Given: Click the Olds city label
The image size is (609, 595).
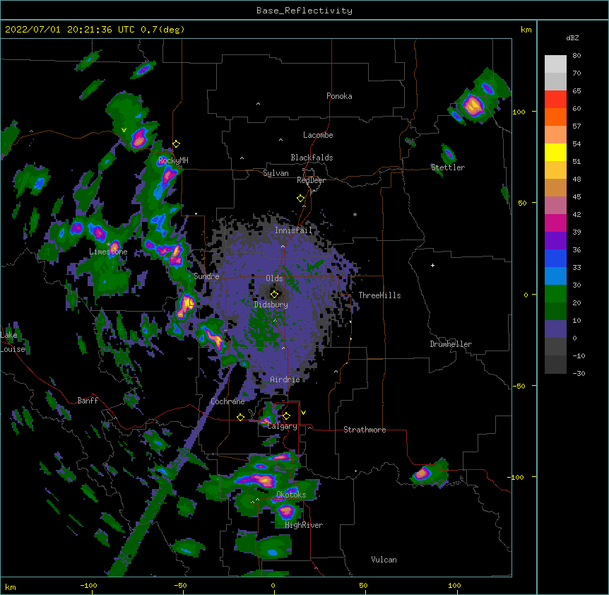Looking at the screenshot, I should (x=274, y=278).
